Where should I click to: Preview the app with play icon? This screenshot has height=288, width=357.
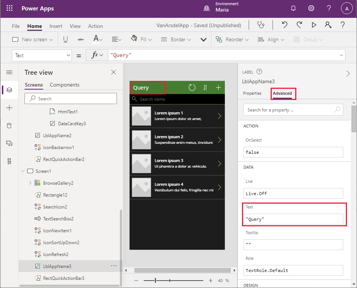pyautogui.click(x=314, y=25)
